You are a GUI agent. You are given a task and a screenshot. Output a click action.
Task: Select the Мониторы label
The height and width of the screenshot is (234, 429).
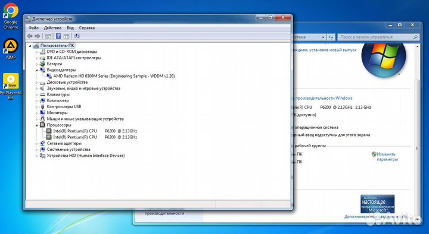[x=57, y=113]
